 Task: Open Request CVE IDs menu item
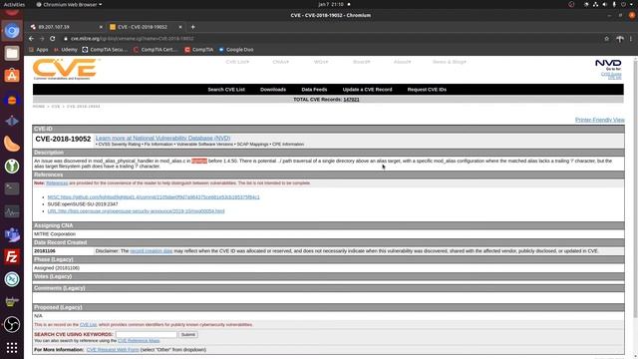pyautogui.click(x=427, y=90)
